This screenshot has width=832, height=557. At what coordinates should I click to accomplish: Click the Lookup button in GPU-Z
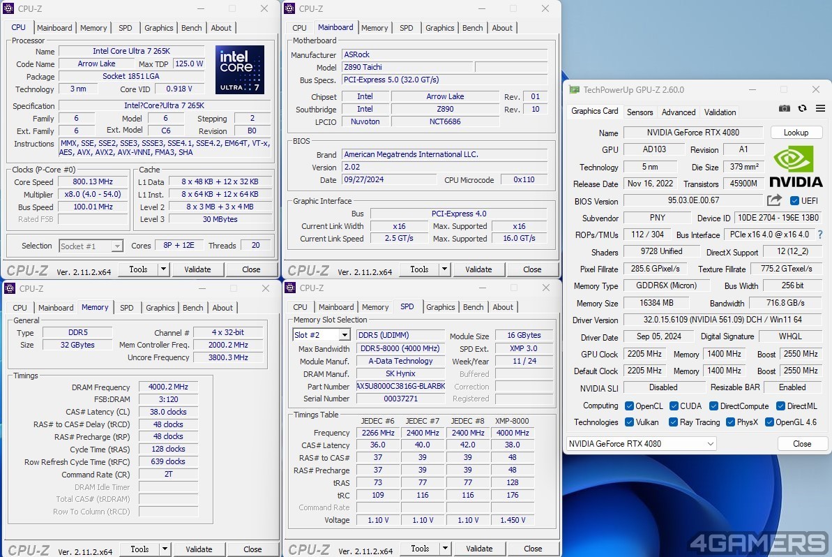tap(796, 132)
